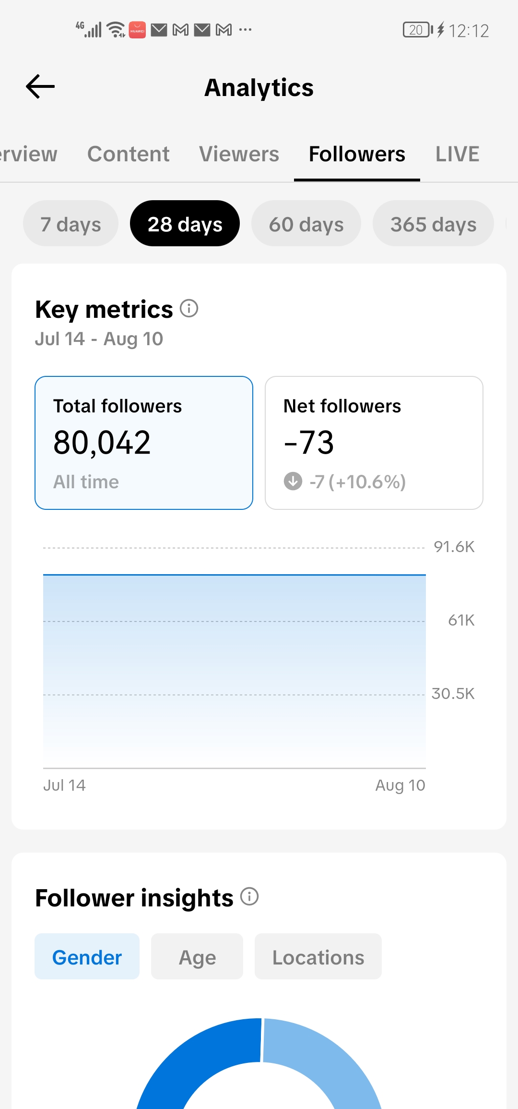Image resolution: width=518 pixels, height=1109 pixels.
Task: Show Age follower insights
Action: (197, 957)
